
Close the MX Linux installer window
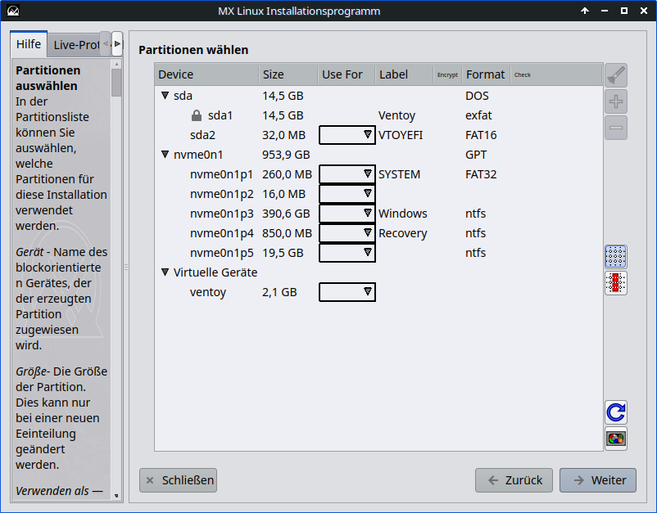644,11
